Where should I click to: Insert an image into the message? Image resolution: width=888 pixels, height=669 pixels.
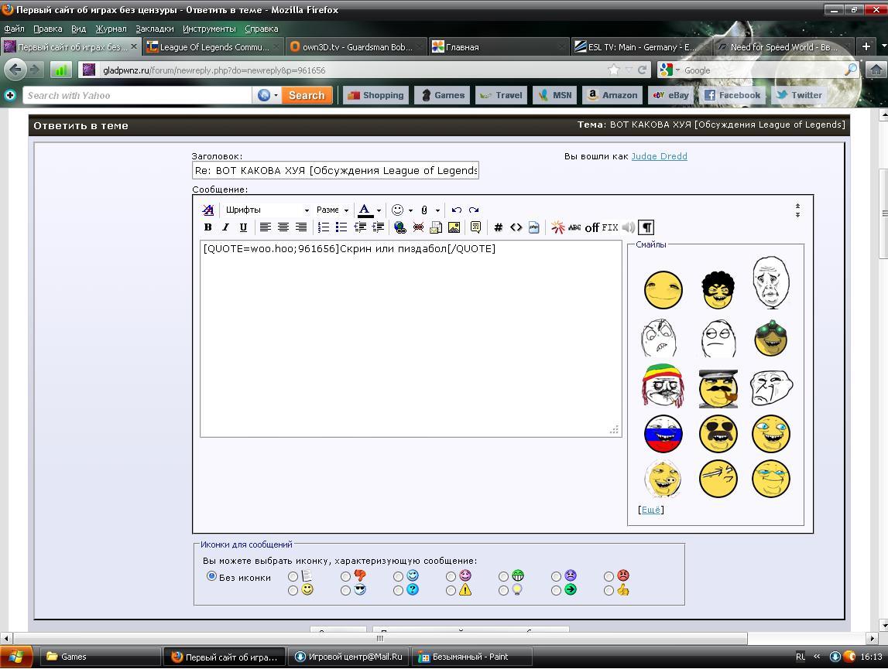pos(454,227)
